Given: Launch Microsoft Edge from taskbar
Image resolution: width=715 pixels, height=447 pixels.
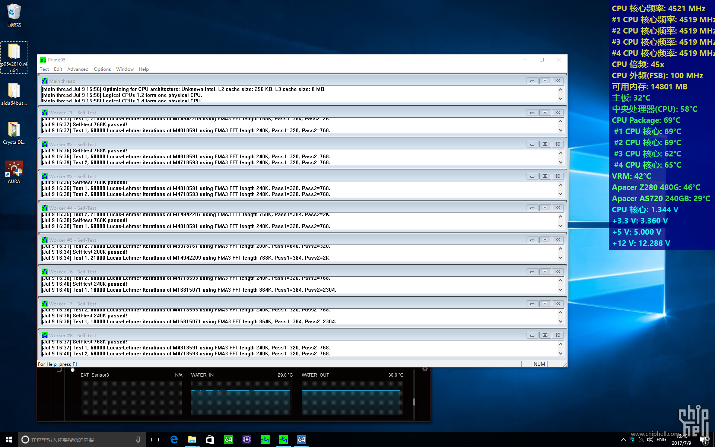Looking at the screenshot, I should (x=174, y=440).
